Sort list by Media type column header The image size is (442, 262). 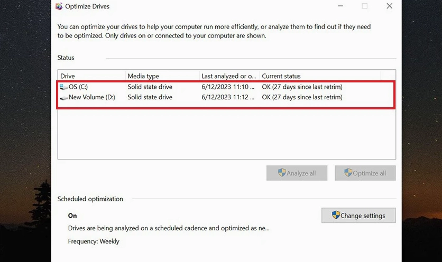pos(162,76)
